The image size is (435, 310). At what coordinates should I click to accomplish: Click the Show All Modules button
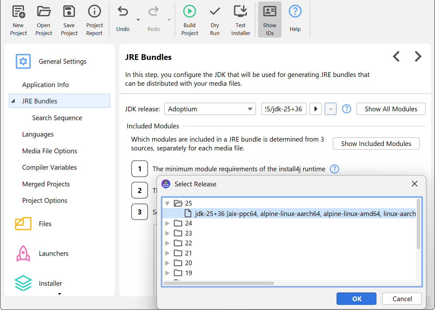point(391,109)
